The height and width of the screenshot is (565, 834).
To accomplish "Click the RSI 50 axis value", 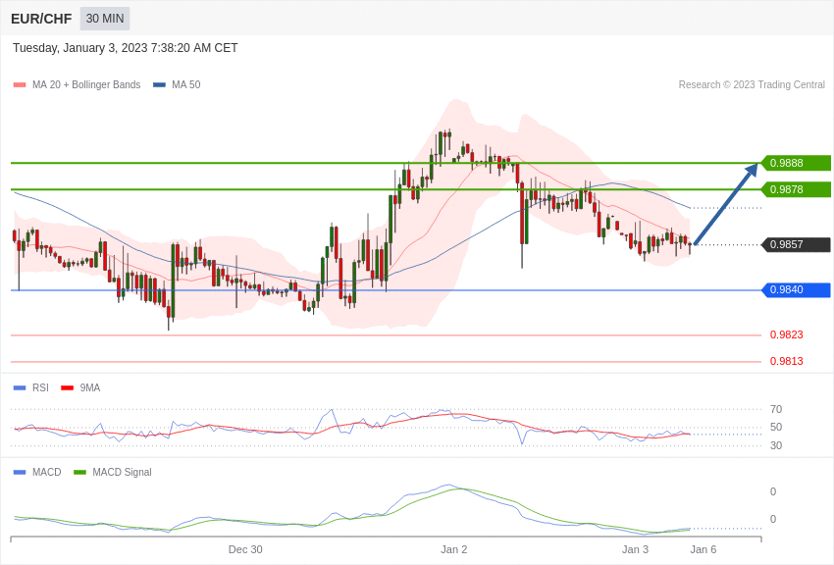I will tap(776, 428).
